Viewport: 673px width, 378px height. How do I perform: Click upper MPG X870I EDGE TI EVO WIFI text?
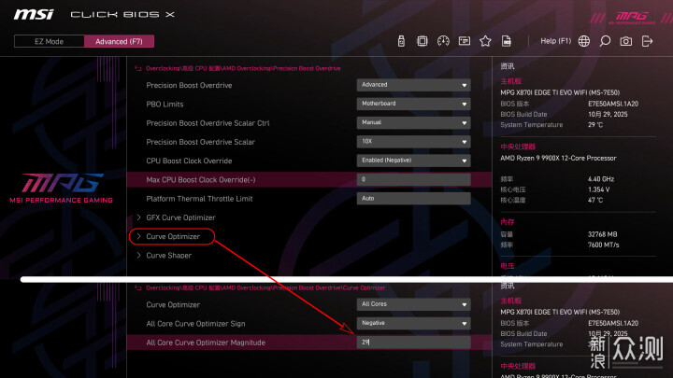[x=560, y=92]
